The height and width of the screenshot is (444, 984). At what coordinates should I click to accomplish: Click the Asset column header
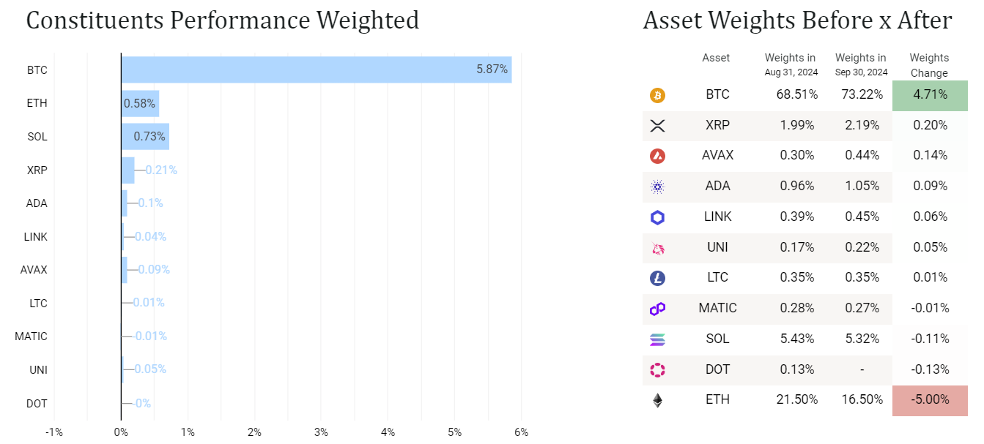tap(716, 58)
